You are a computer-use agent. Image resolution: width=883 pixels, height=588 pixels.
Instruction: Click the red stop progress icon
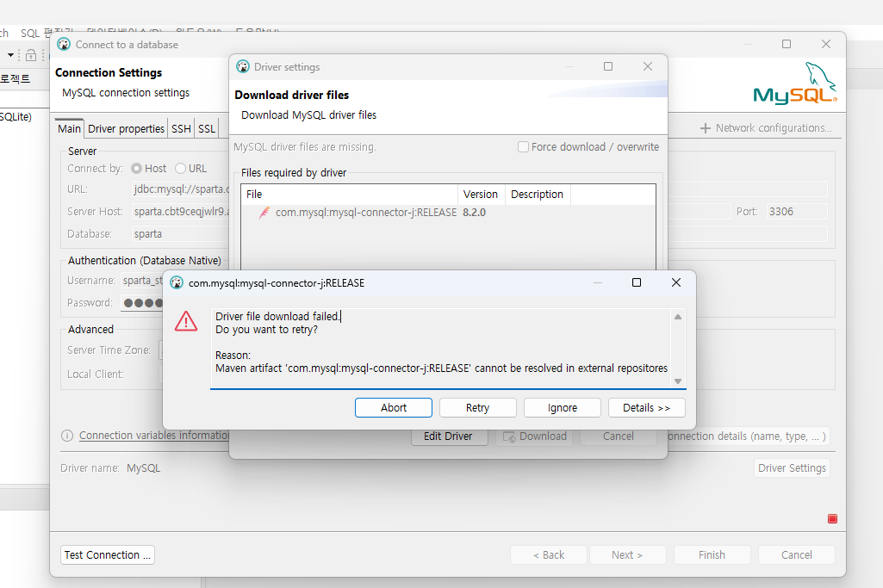[832, 519]
